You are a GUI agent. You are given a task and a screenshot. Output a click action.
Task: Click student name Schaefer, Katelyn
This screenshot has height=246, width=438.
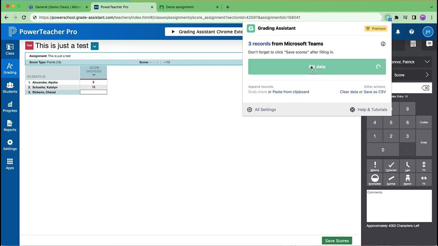[45, 87]
